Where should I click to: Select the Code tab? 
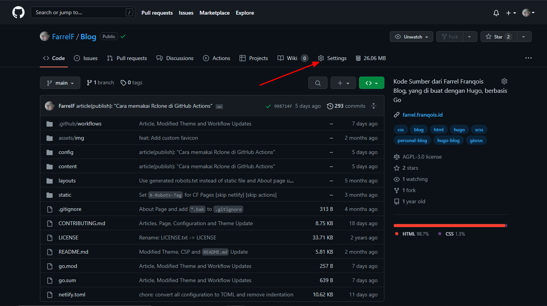tap(54, 58)
